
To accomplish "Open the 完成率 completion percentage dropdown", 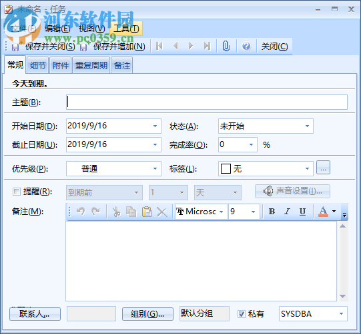I will 251,144.
